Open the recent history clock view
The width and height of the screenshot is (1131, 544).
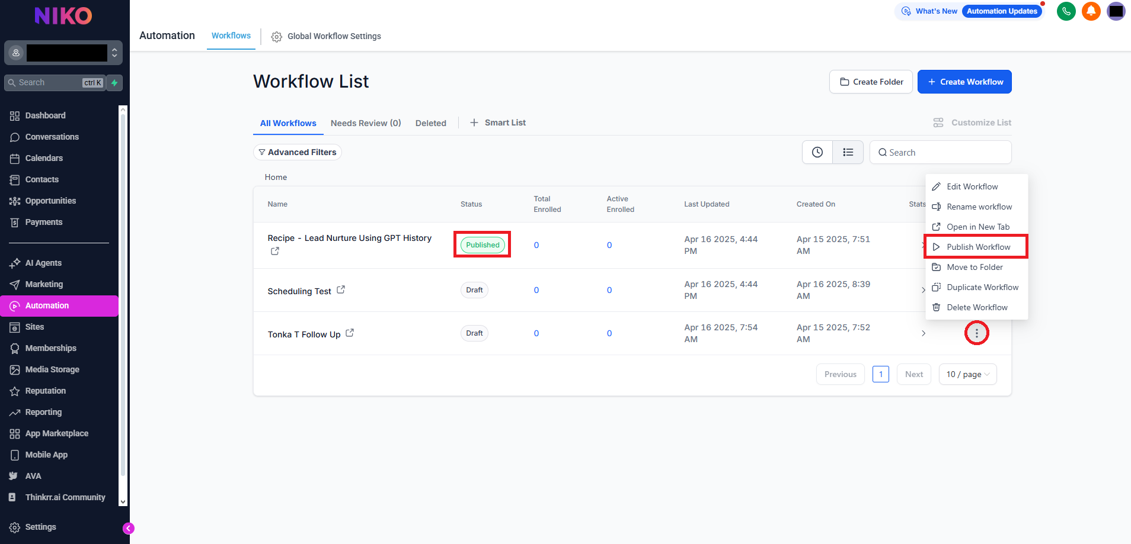817,152
